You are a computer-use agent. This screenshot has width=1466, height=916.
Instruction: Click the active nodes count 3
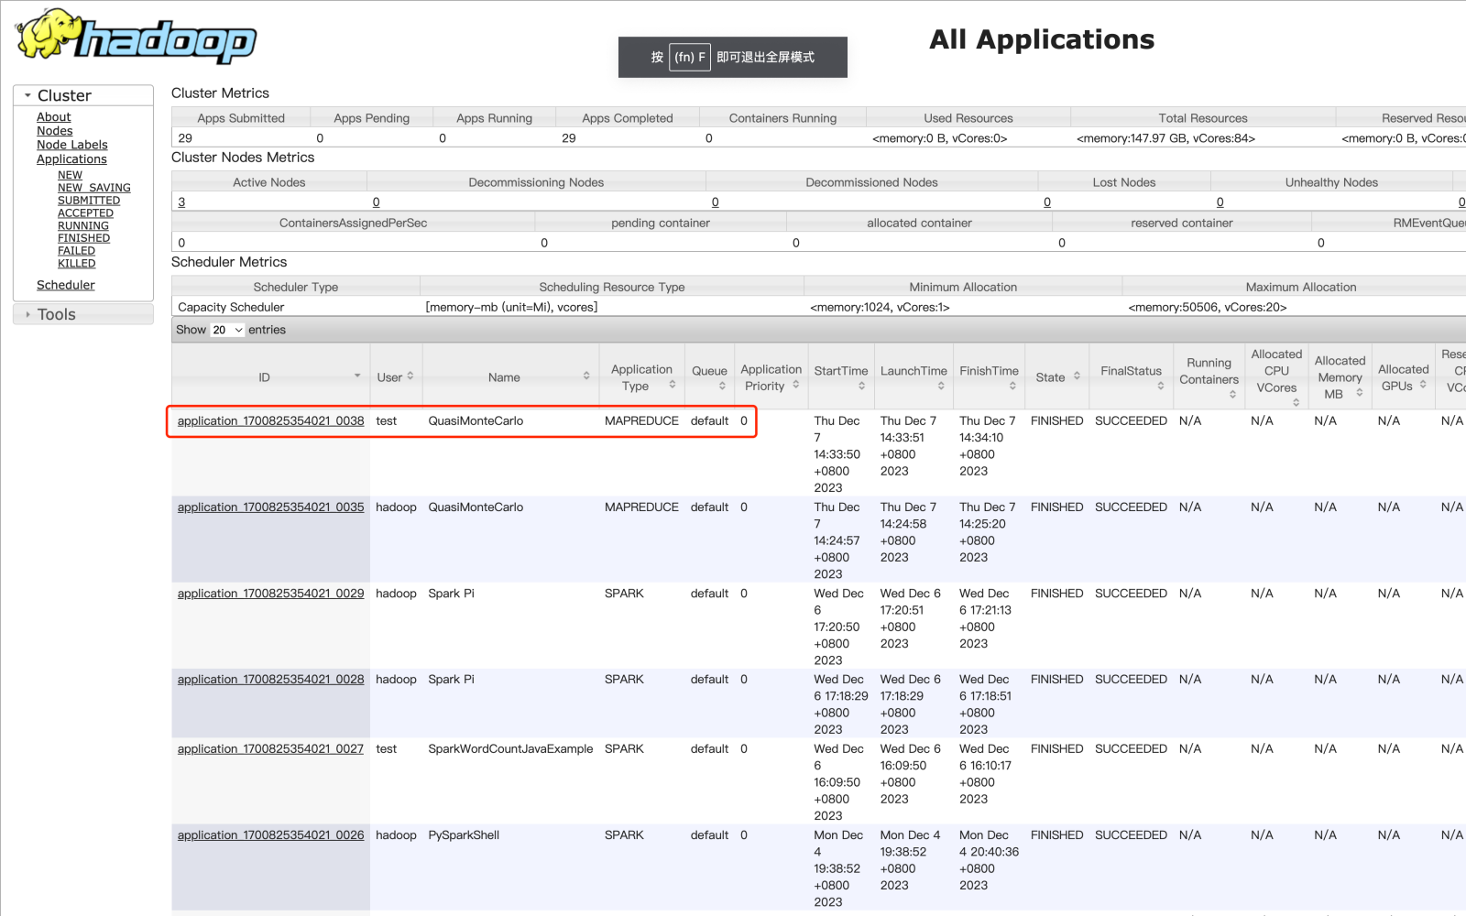click(x=181, y=202)
